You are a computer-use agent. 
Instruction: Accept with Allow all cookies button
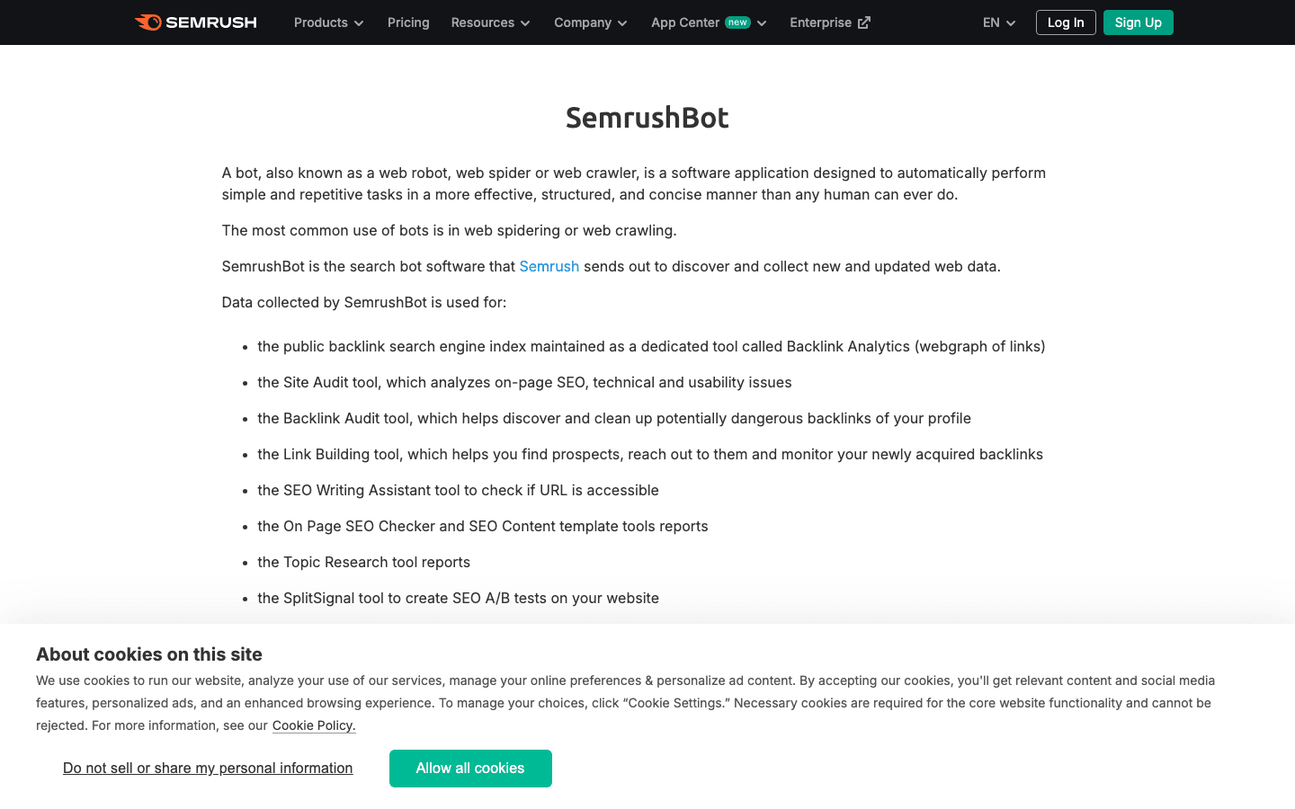pos(470,769)
